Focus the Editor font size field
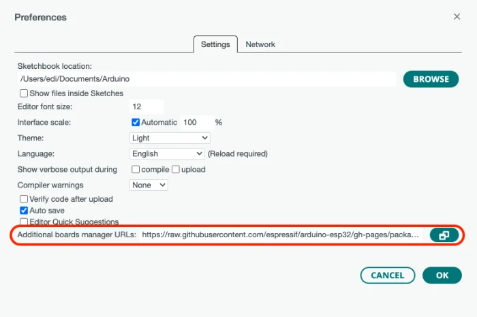This screenshot has width=477, height=317. point(146,107)
